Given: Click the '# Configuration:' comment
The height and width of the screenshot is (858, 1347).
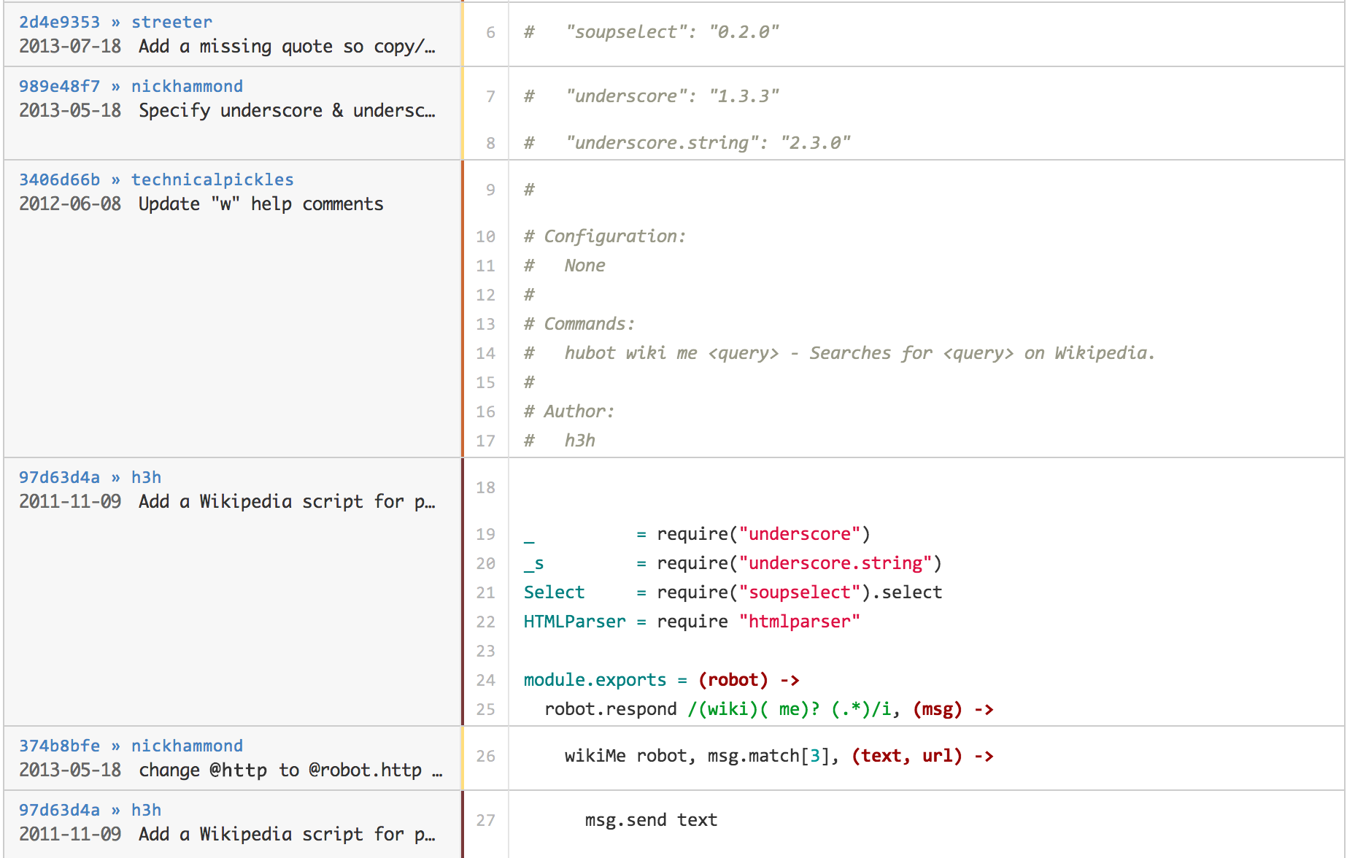Looking at the screenshot, I should point(605,236).
